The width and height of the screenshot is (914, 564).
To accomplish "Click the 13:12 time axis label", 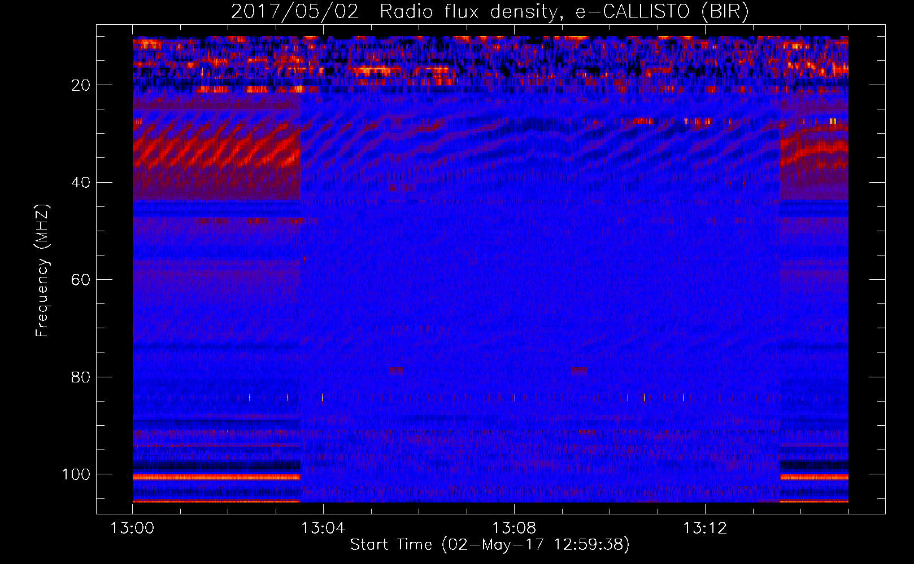I will (x=705, y=528).
